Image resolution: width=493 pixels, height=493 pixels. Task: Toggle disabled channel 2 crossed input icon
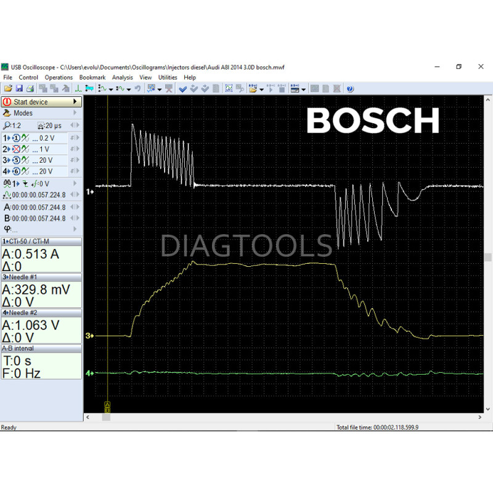(x=17, y=149)
